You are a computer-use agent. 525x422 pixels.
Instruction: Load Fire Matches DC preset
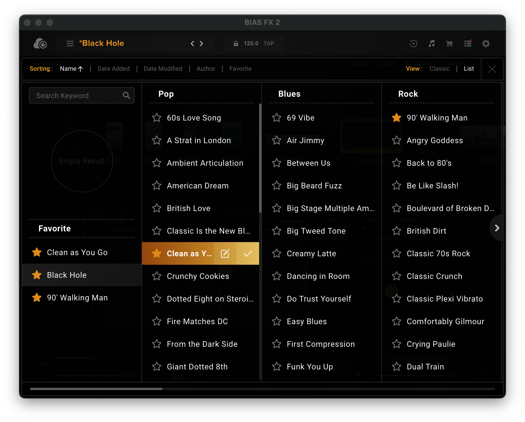pos(201,321)
